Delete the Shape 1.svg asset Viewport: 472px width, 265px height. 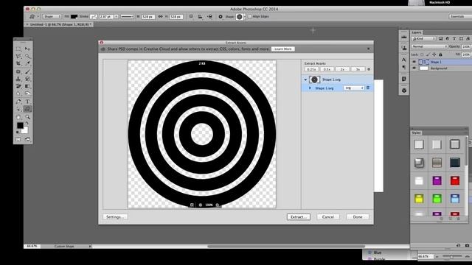[368, 88]
